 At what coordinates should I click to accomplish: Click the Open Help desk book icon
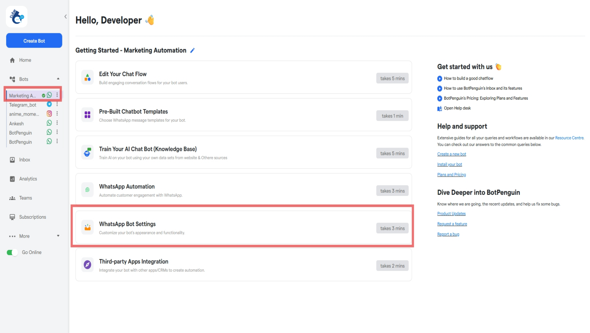tap(440, 108)
